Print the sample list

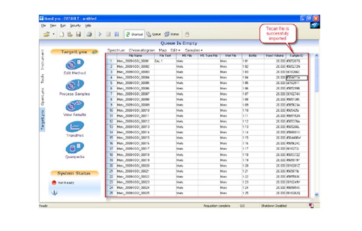[x=89, y=34]
